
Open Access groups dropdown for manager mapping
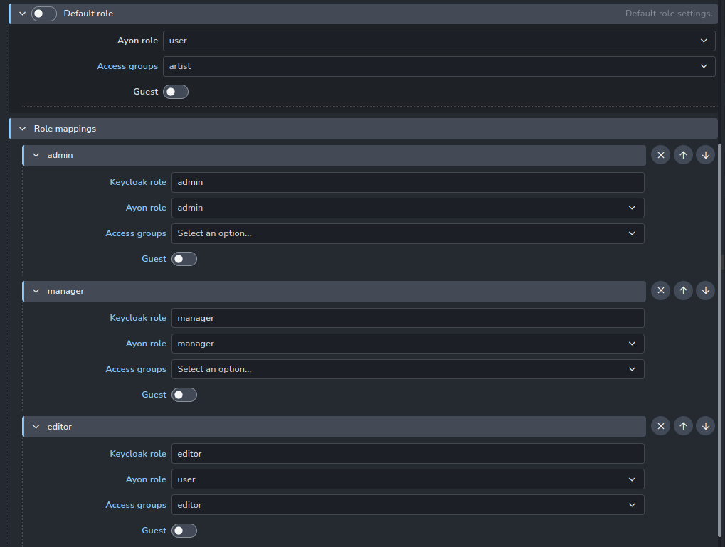pos(408,368)
